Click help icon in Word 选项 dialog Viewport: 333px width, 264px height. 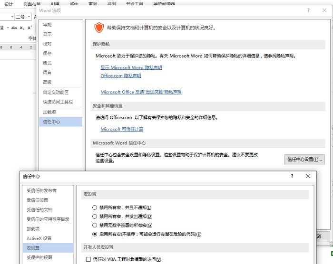point(308,10)
